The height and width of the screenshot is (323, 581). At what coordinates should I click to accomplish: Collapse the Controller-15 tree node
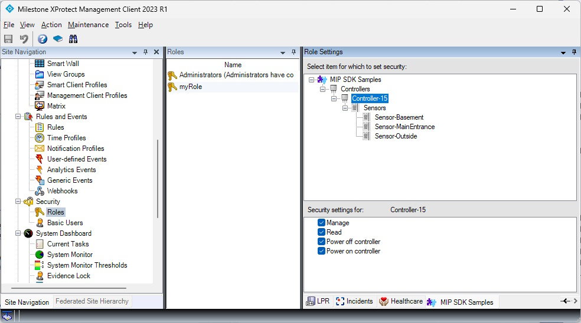click(334, 99)
